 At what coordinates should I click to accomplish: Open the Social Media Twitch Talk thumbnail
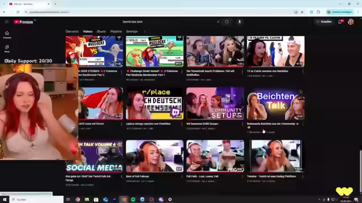point(94,156)
